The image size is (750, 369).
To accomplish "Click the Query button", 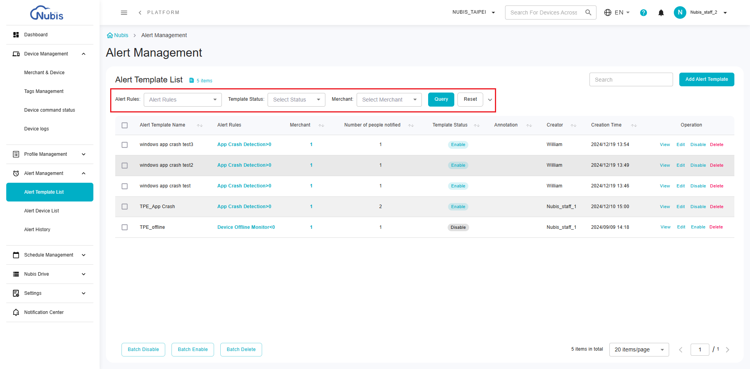I will pyautogui.click(x=441, y=100).
